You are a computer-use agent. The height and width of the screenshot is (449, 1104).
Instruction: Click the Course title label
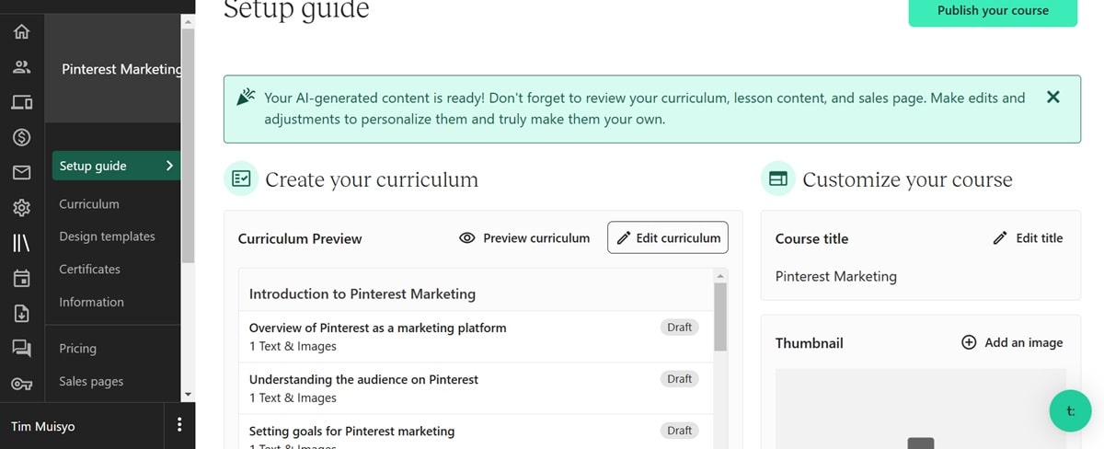812,238
